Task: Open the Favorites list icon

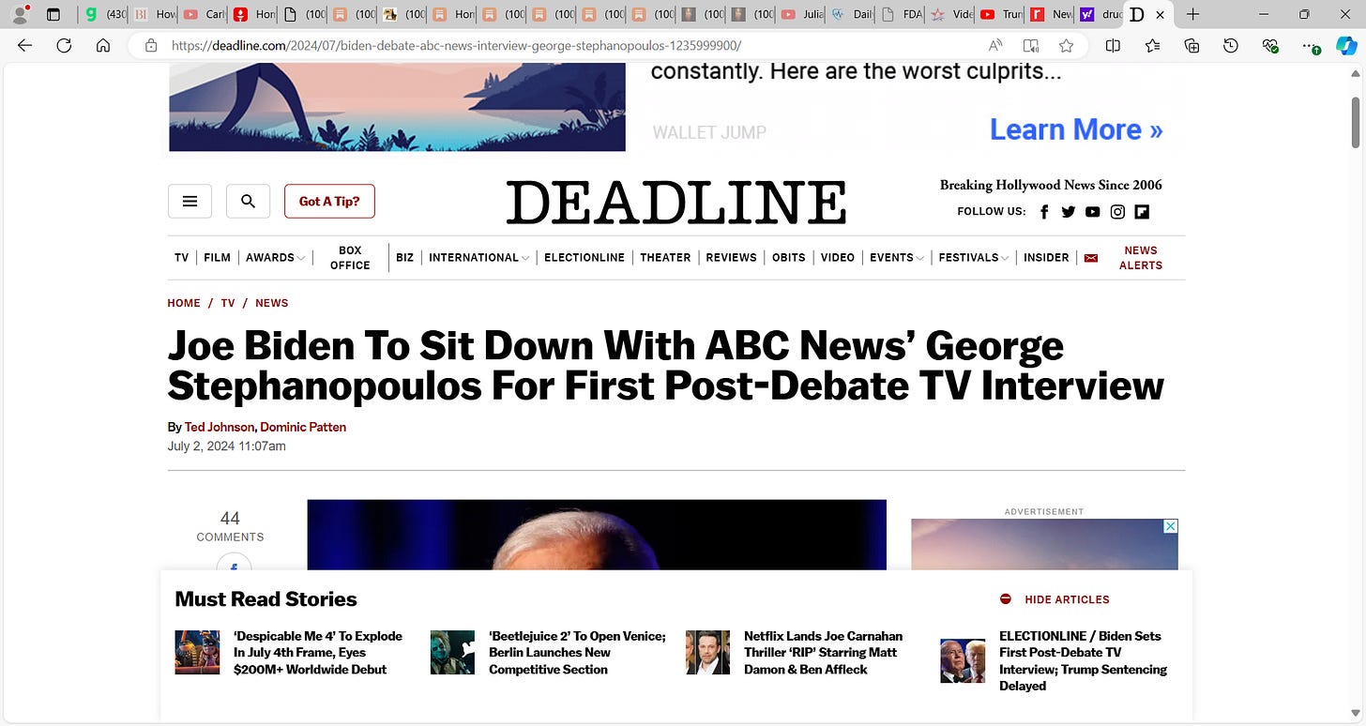Action: point(1152,45)
